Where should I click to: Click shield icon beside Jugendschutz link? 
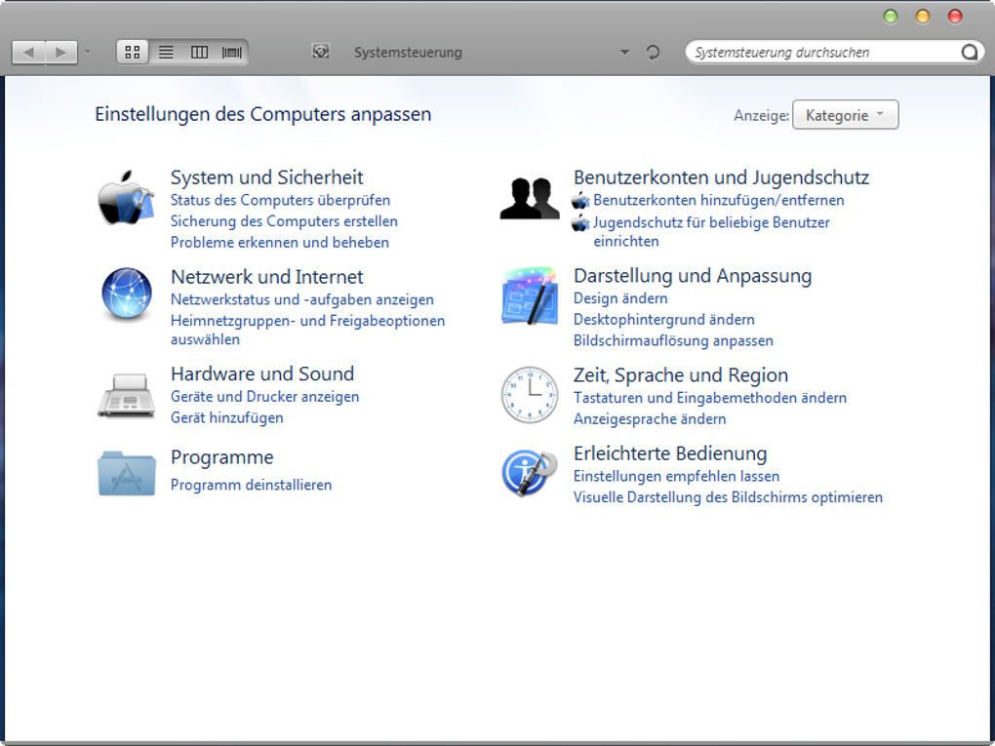pyautogui.click(x=580, y=222)
